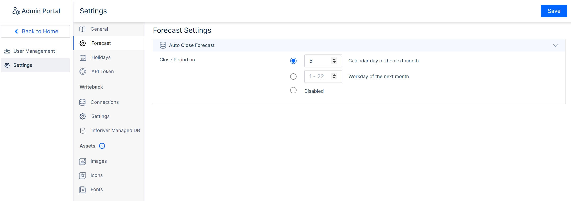Click the workday stepper arrows
The height and width of the screenshot is (201, 571).
click(x=334, y=77)
